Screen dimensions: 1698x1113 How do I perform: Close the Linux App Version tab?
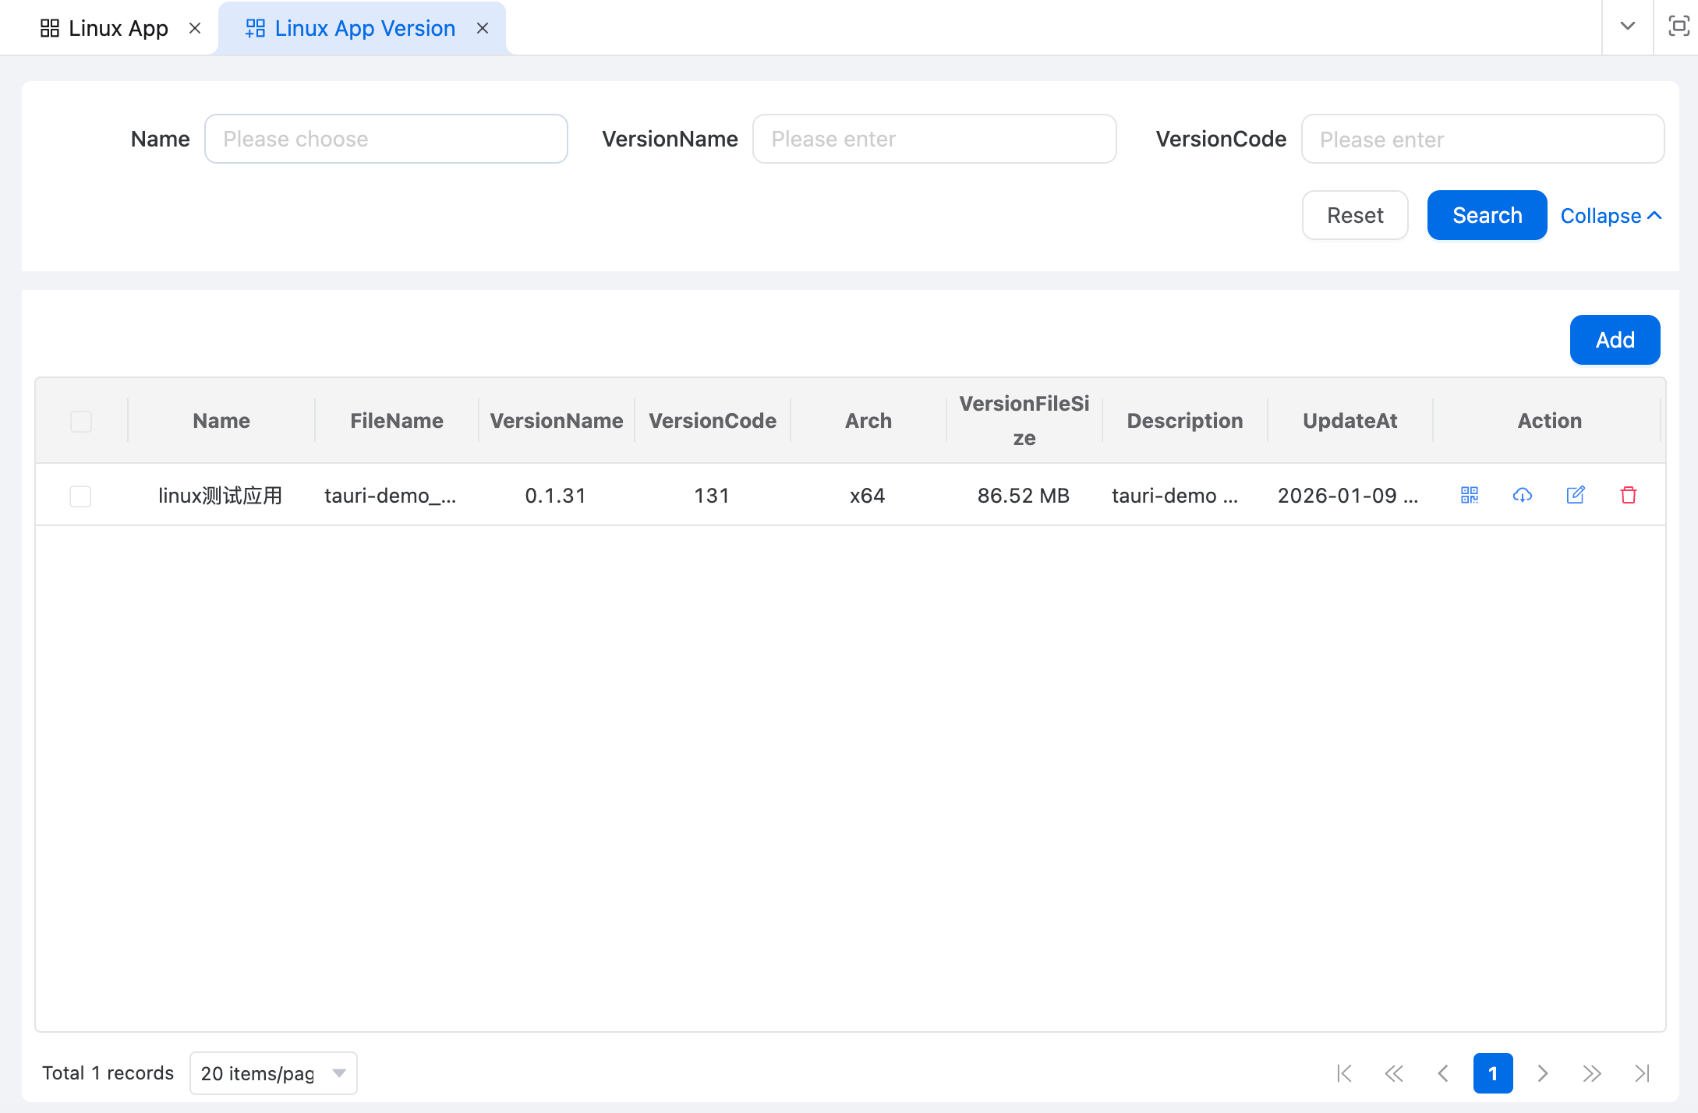[x=483, y=28]
